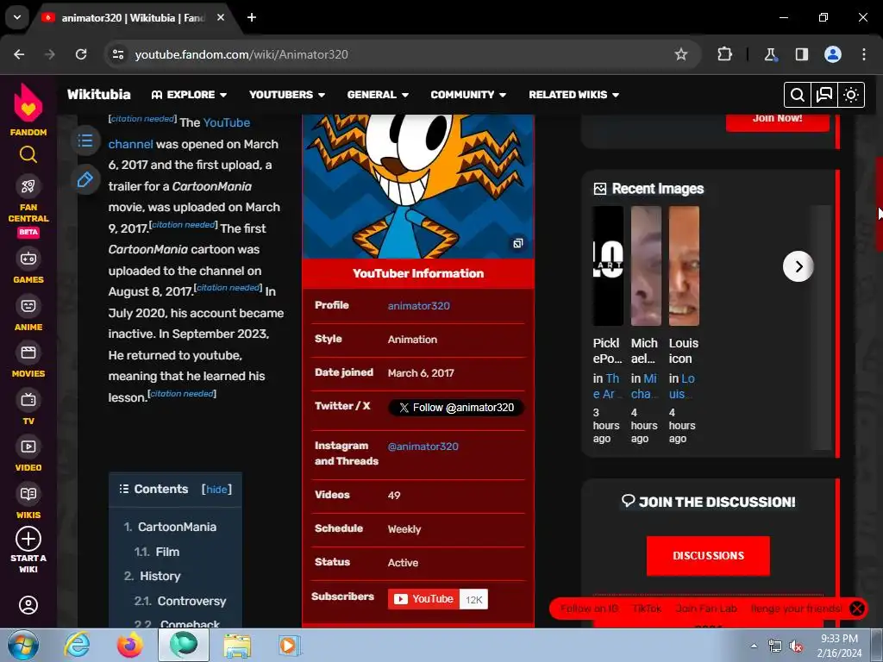Open the Movies clapperboard icon
This screenshot has height=662, width=883.
(28, 353)
